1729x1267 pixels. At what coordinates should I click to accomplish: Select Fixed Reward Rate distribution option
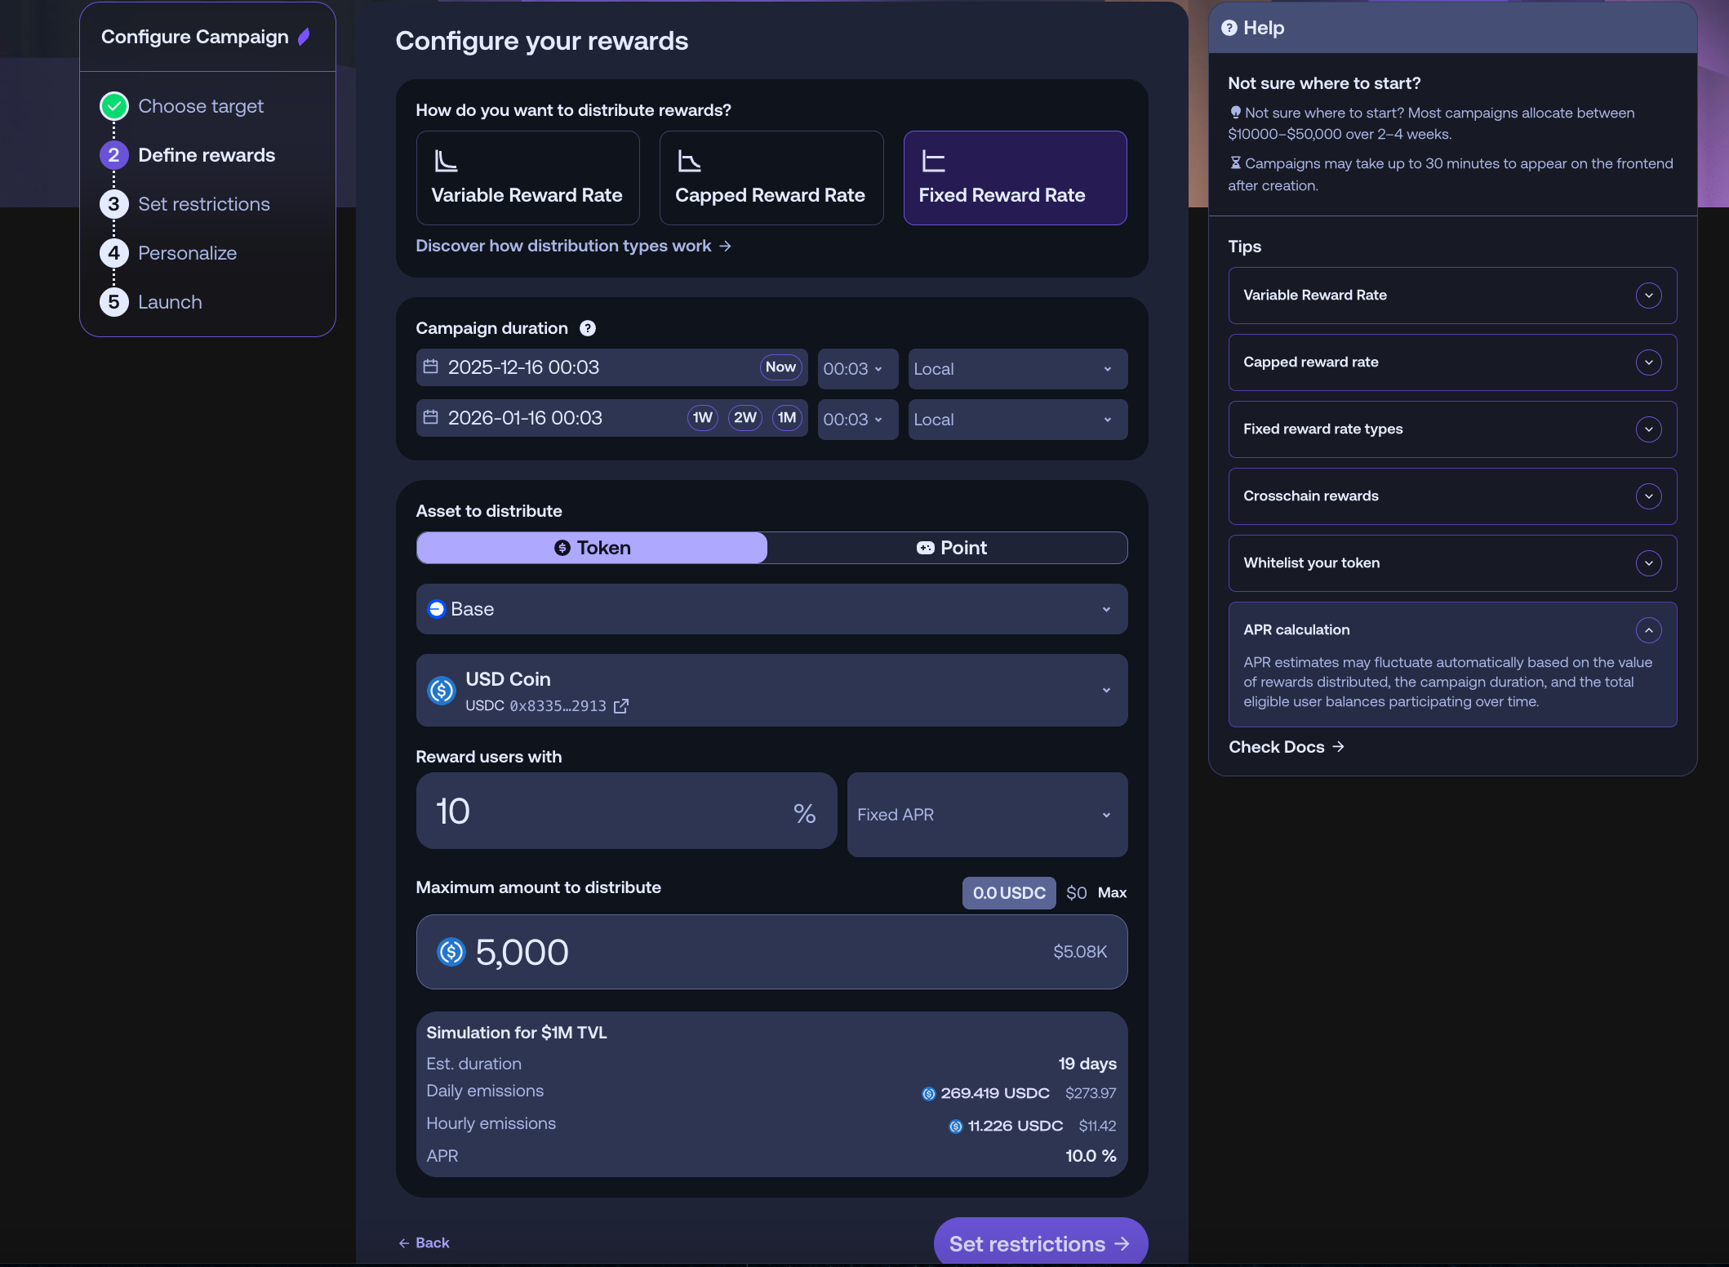pos(1014,178)
